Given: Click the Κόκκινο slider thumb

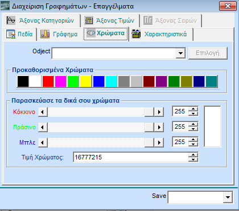Looking at the screenshot, I should click(x=149, y=112).
